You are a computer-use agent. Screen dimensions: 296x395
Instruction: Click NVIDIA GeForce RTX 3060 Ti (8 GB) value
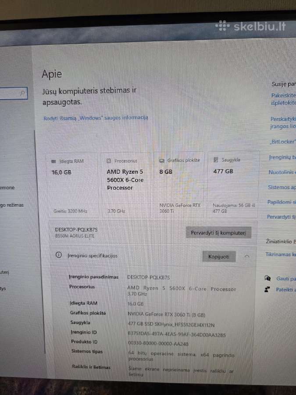(x=166, y=314)
